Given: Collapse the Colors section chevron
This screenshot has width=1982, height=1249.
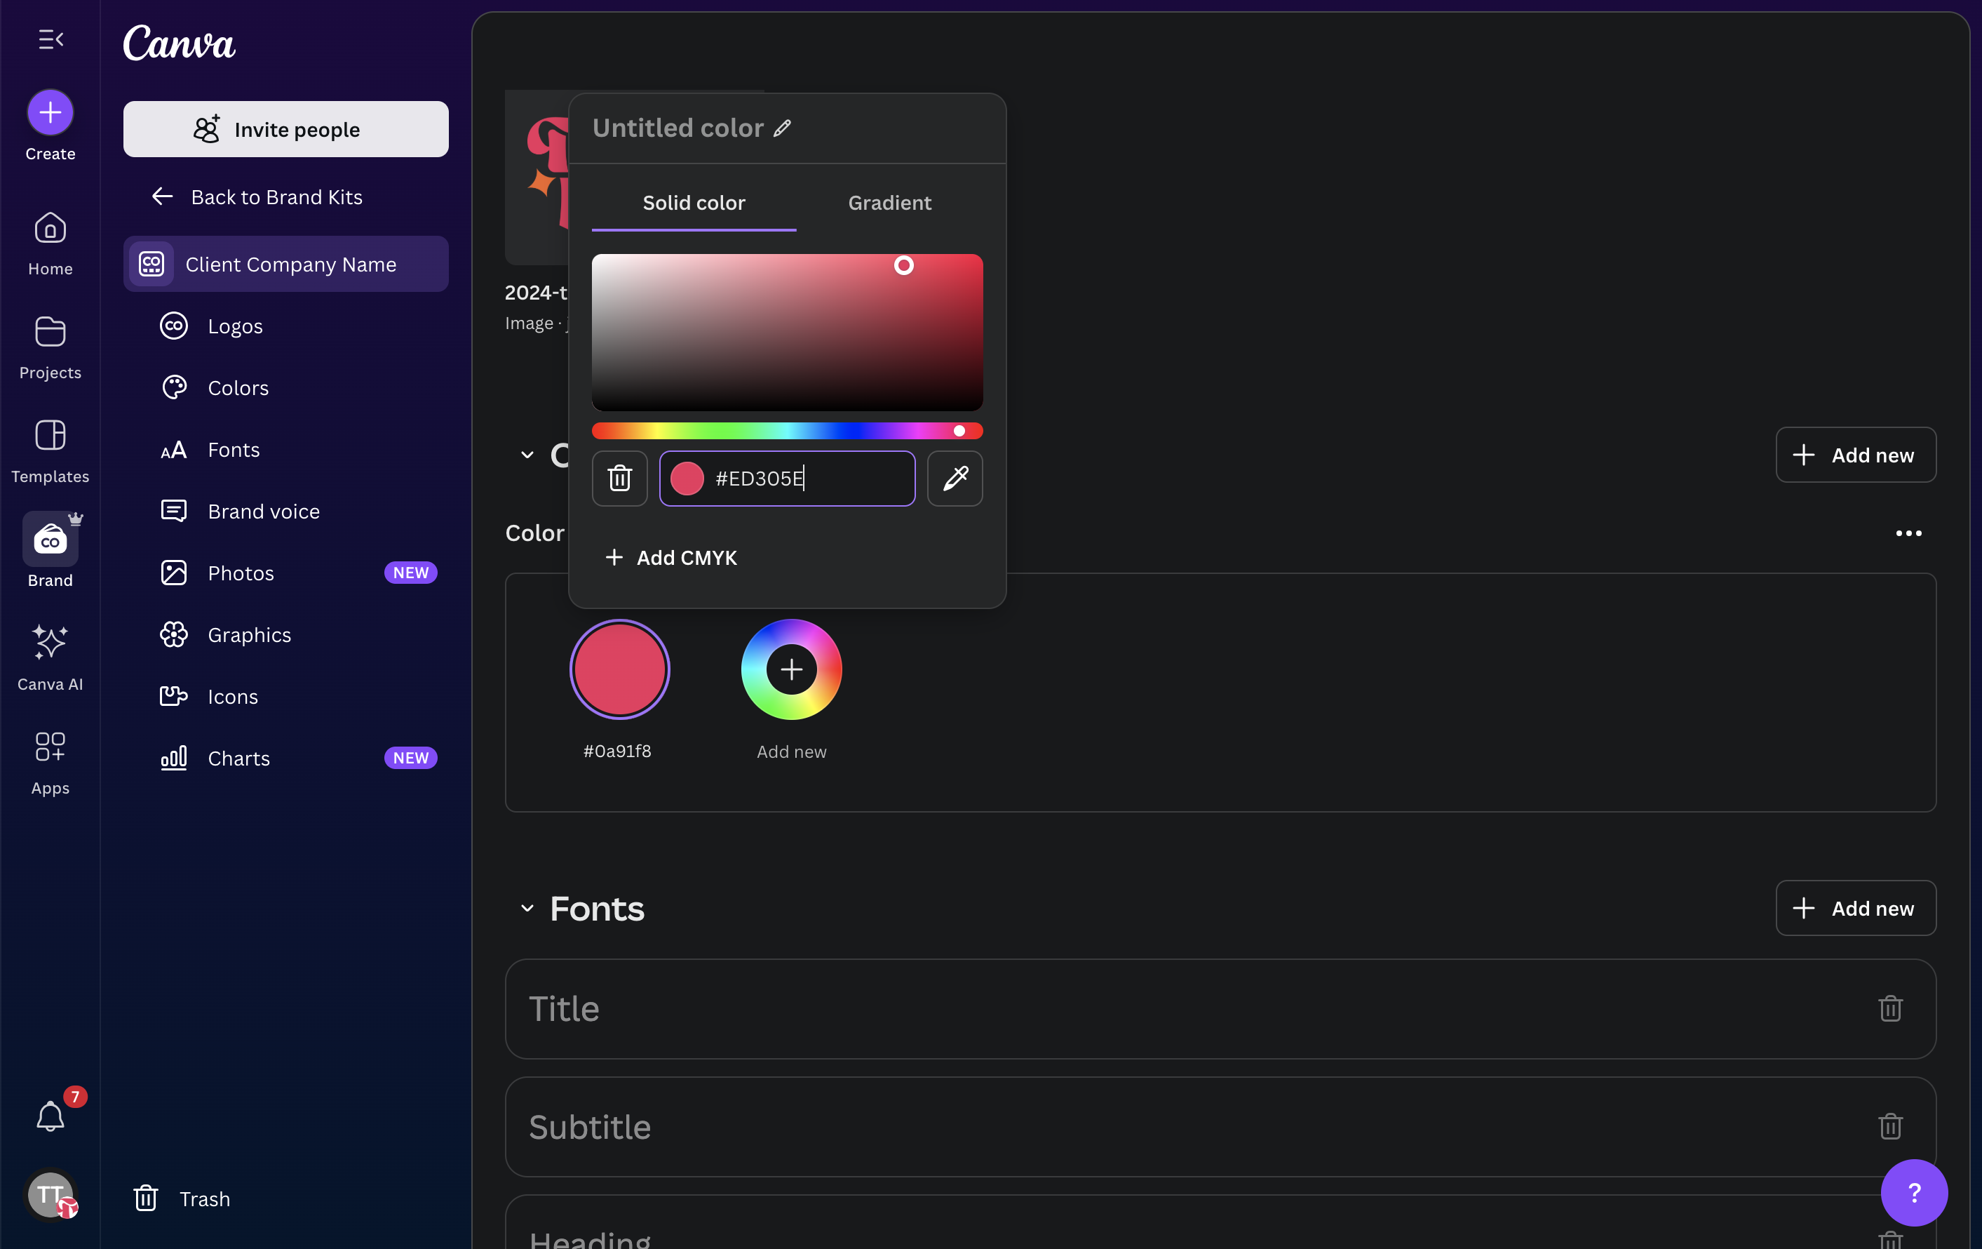Looking at the screenshot, I should (527, 455).
